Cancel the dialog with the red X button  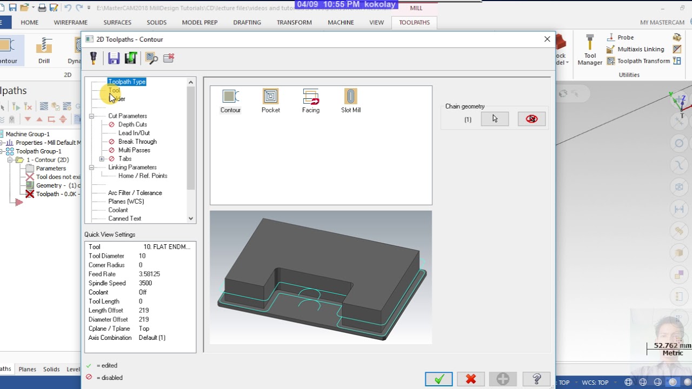coord(471,379)
